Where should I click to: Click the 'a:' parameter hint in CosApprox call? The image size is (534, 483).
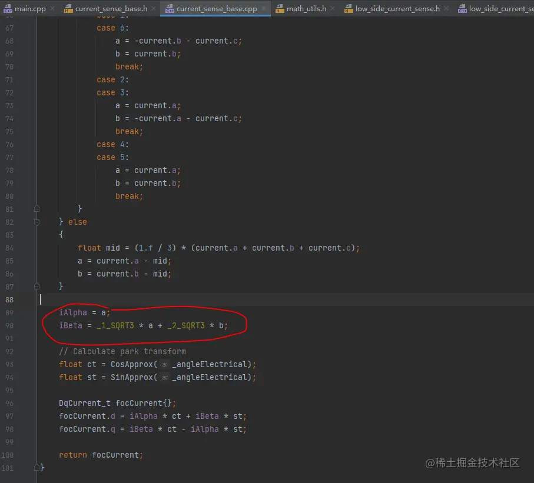coord(164,365)
